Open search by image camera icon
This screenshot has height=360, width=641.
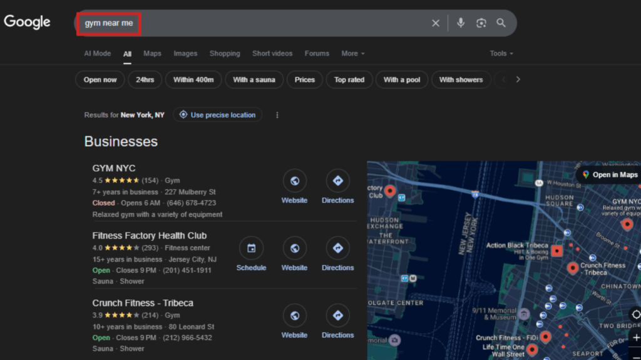coord(481,23)
